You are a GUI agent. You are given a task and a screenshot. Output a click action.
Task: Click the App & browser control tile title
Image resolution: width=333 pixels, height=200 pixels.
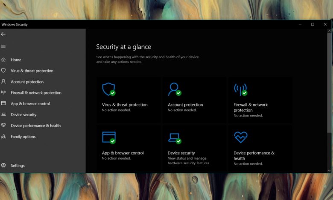pyautogui.click(x=123, y=153)
